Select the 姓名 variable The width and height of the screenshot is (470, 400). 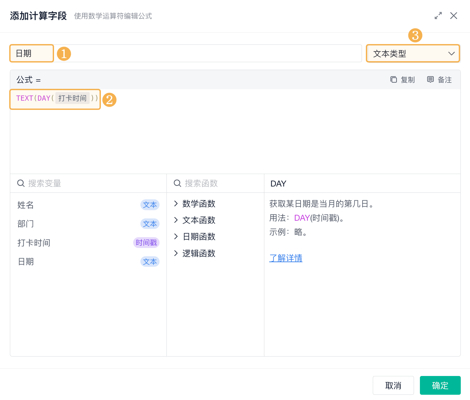coord(88,205)
